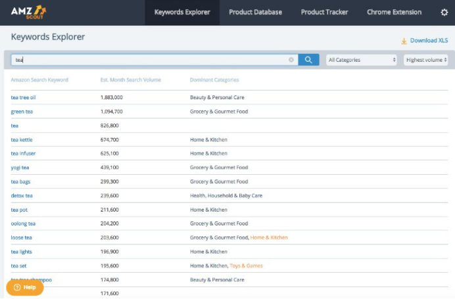455x299 pixels.
Task: Open the settings gear icon
Action: coord(444,12)
